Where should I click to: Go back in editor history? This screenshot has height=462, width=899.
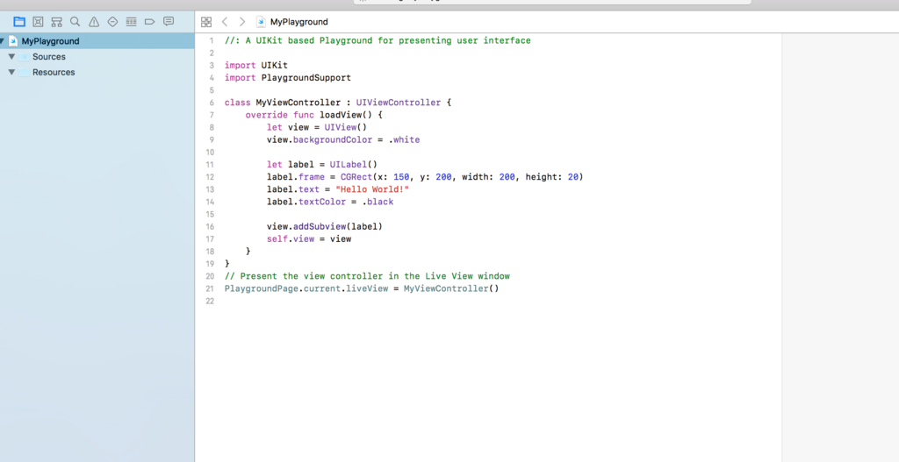tap(224, 22)
